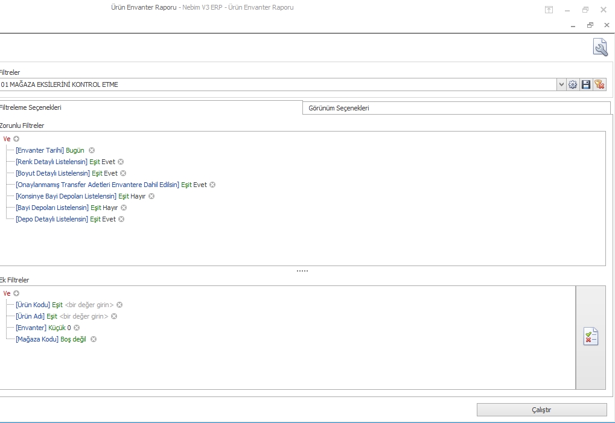Remove the Depo Detaylı Listelensin condition
Image resolution: width=615 pixels, height=423 pixels.
point(121,219)
